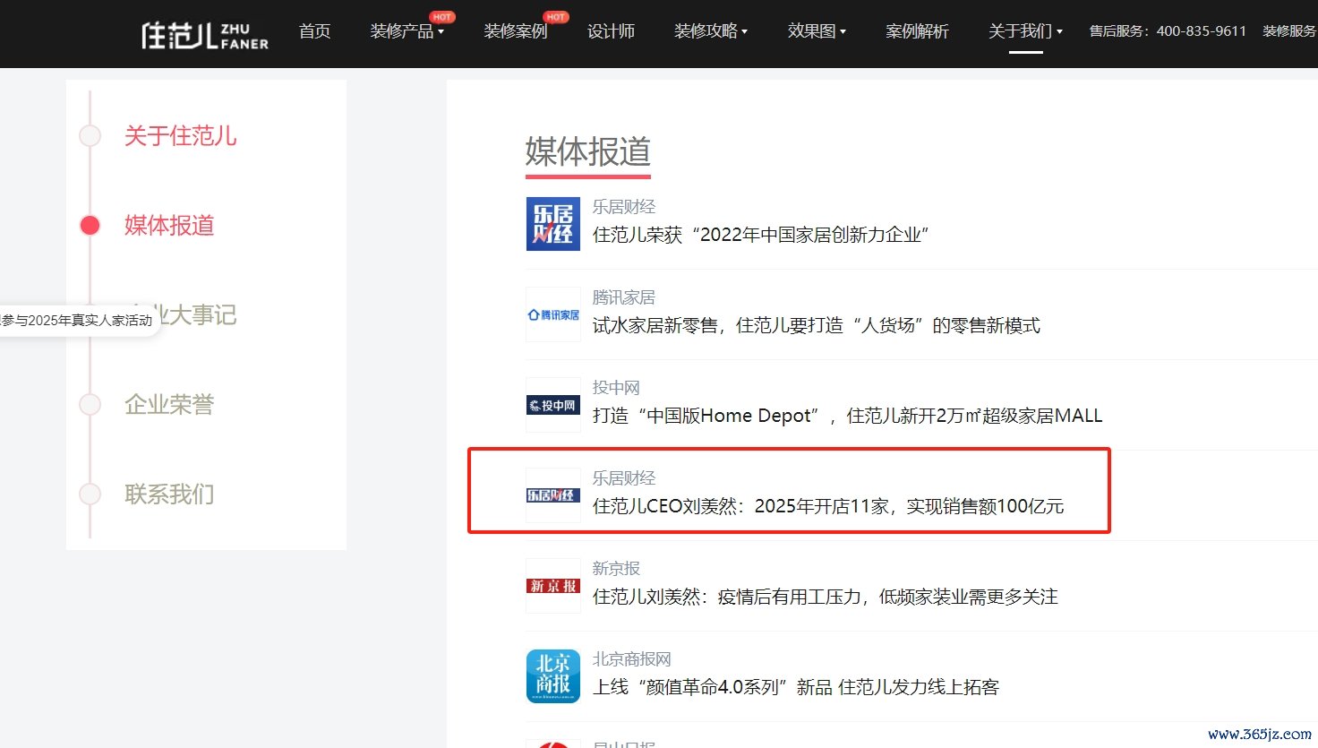Open 装修案例 in the navigation bar
Viewport: 1318px width, 748px height.
click(516, 31)
